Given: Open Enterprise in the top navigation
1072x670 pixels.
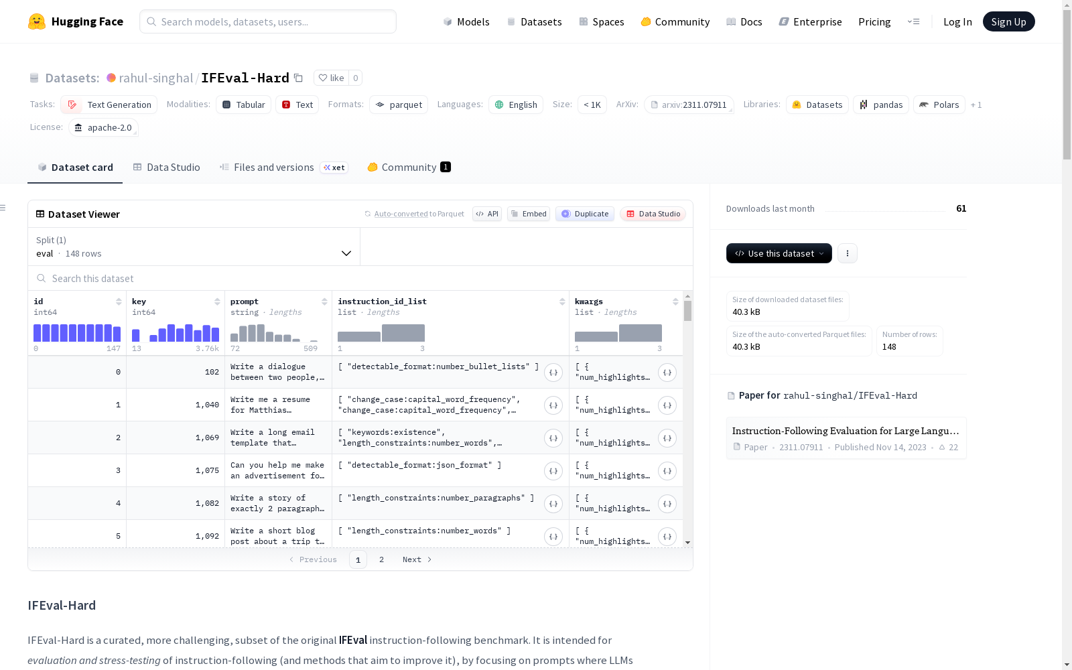Looking at the screenshot, I should (810, 21).
